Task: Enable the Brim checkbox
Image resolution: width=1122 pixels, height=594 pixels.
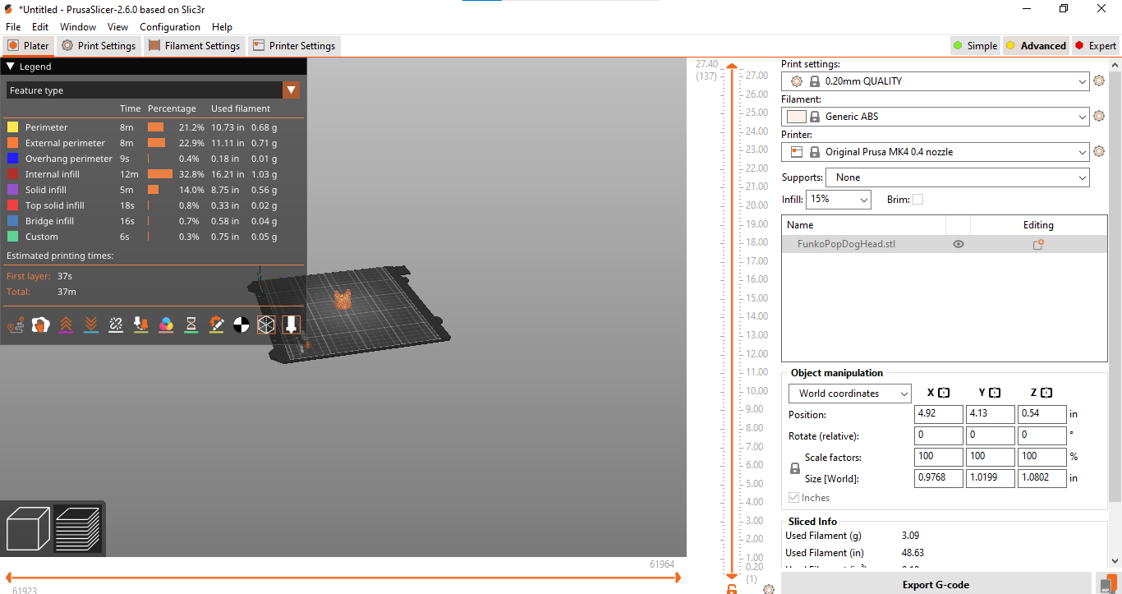Action: tap(917, 200)
